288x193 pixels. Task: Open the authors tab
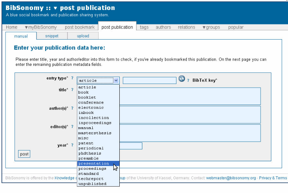[x=163, y=27]
